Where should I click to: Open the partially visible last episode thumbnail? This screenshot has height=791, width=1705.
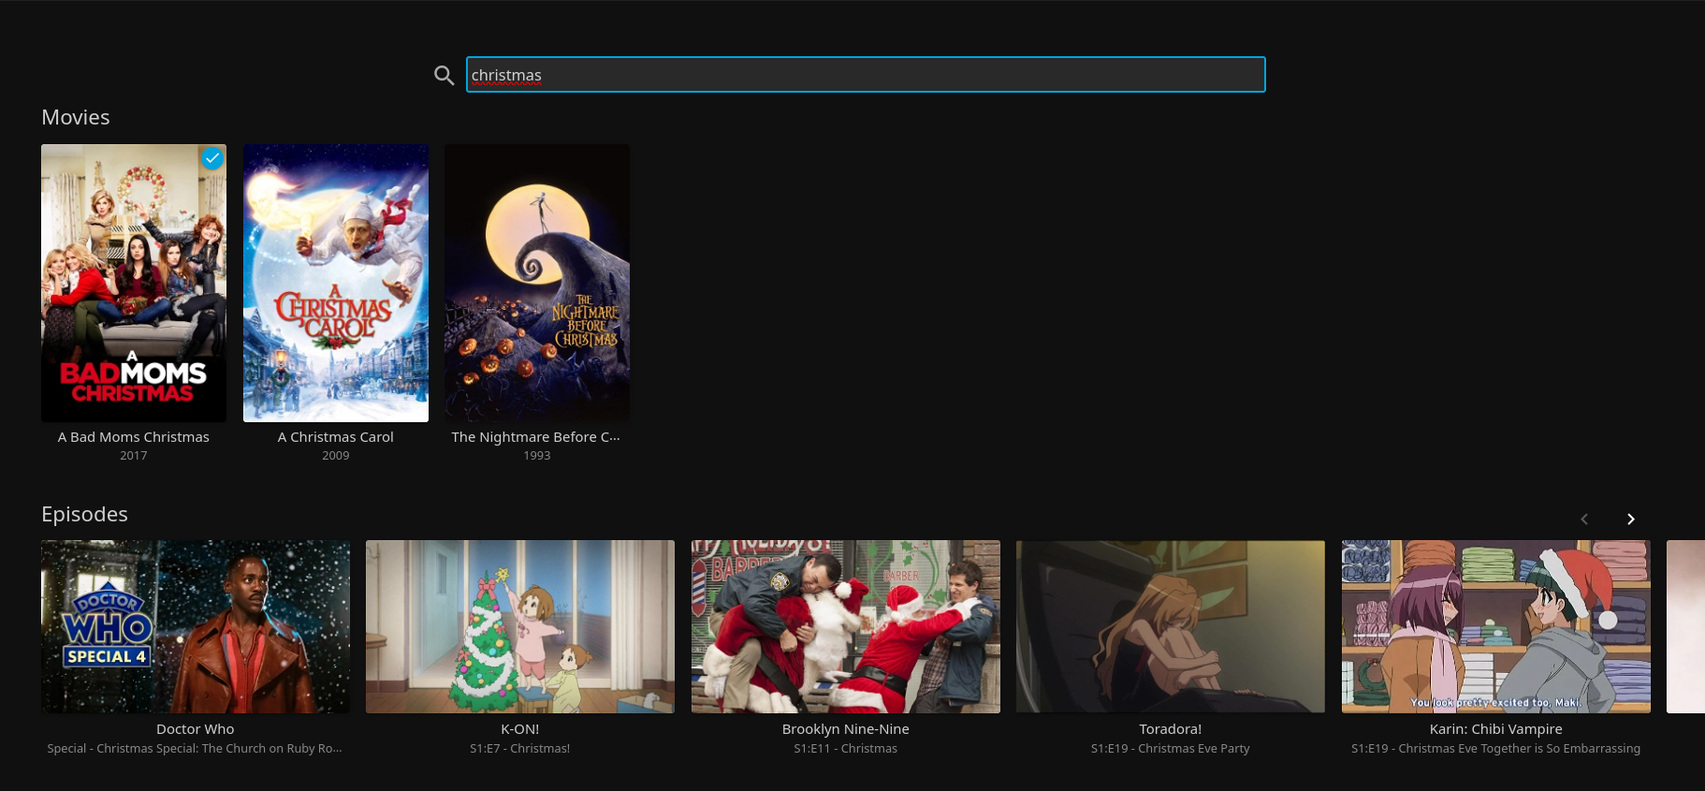[1685, 626]
